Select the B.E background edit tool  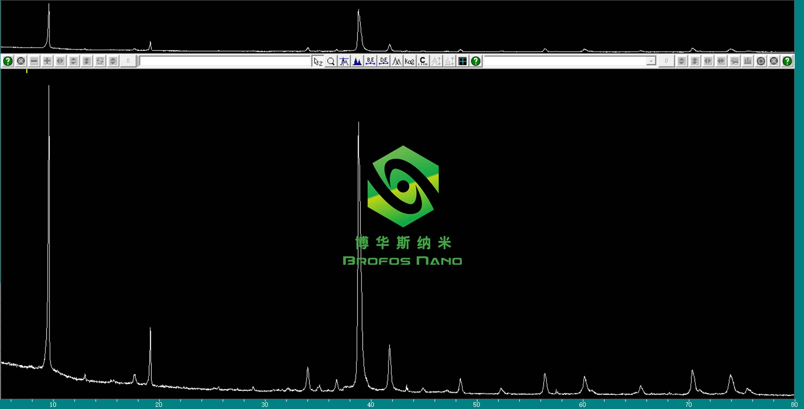coord(371,61)
